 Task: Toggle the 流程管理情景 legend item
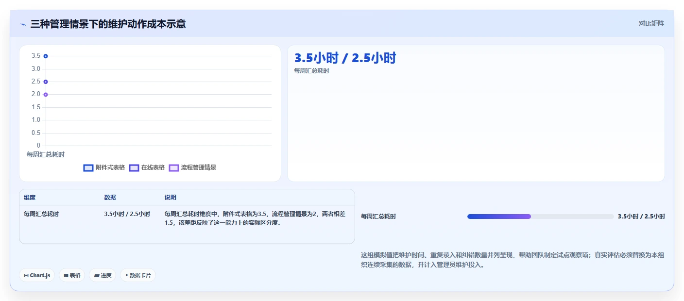[192, 167]
